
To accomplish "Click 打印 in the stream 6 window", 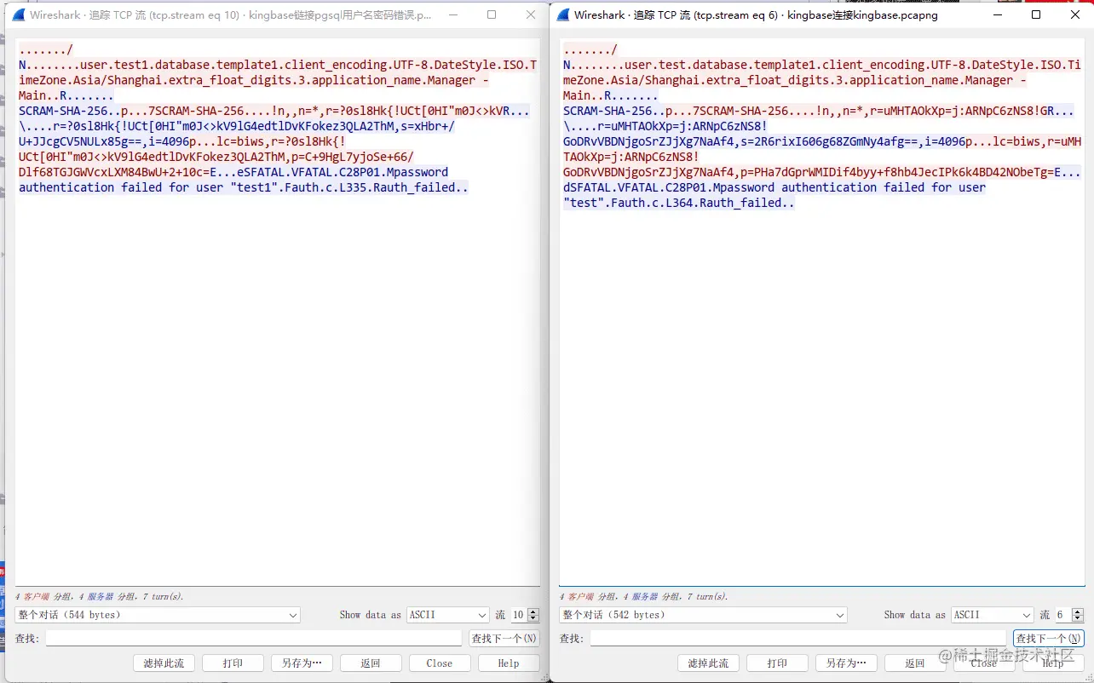I will point(778,663).
